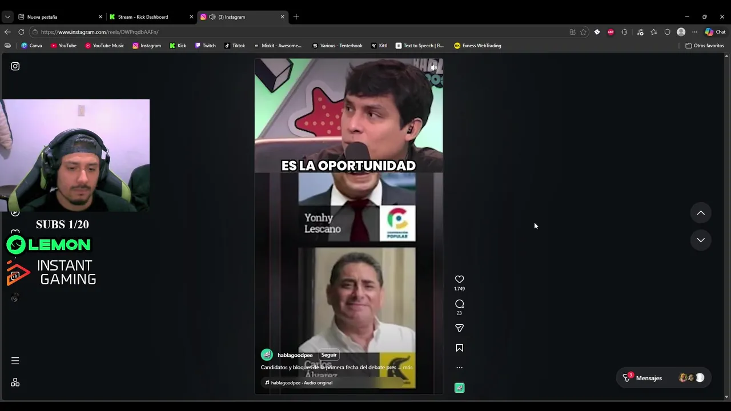Open the YouTube bookmark
Screen dimensions: 731x411
pos(63,46)
